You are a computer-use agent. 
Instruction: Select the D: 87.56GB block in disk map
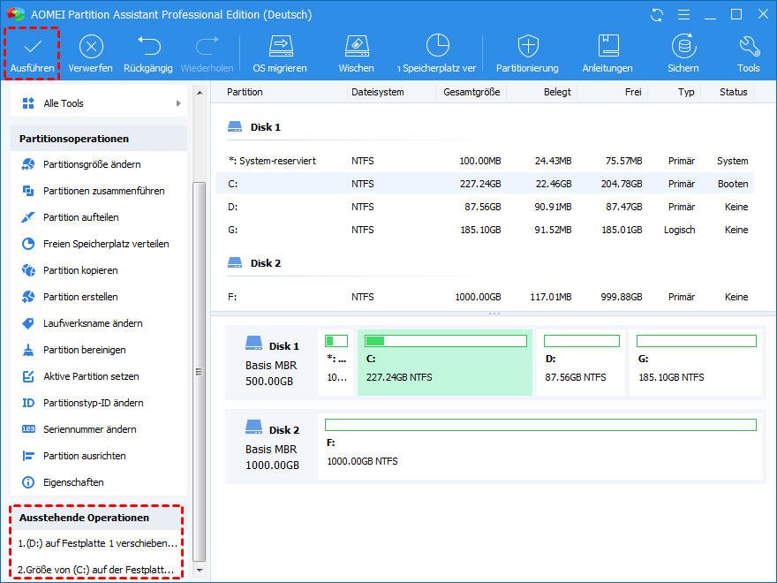pos(581,362)
